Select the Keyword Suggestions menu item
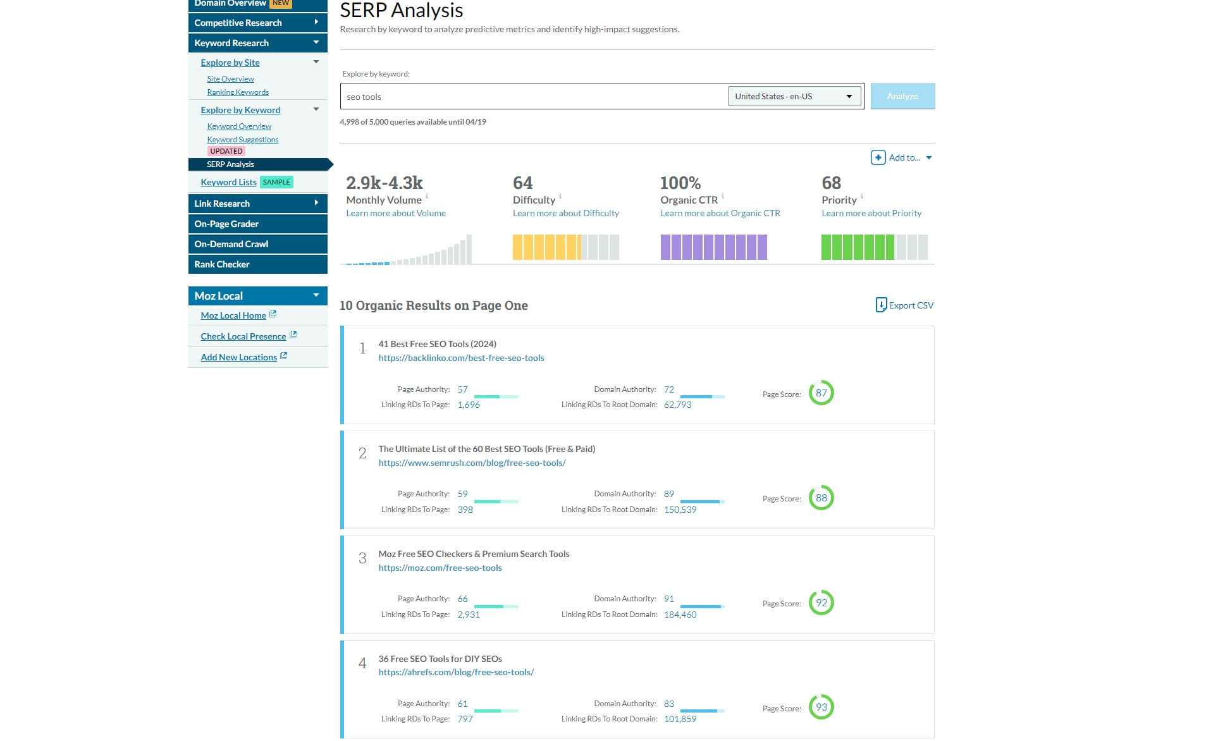The image size is (1218, 741). [242, 139]
